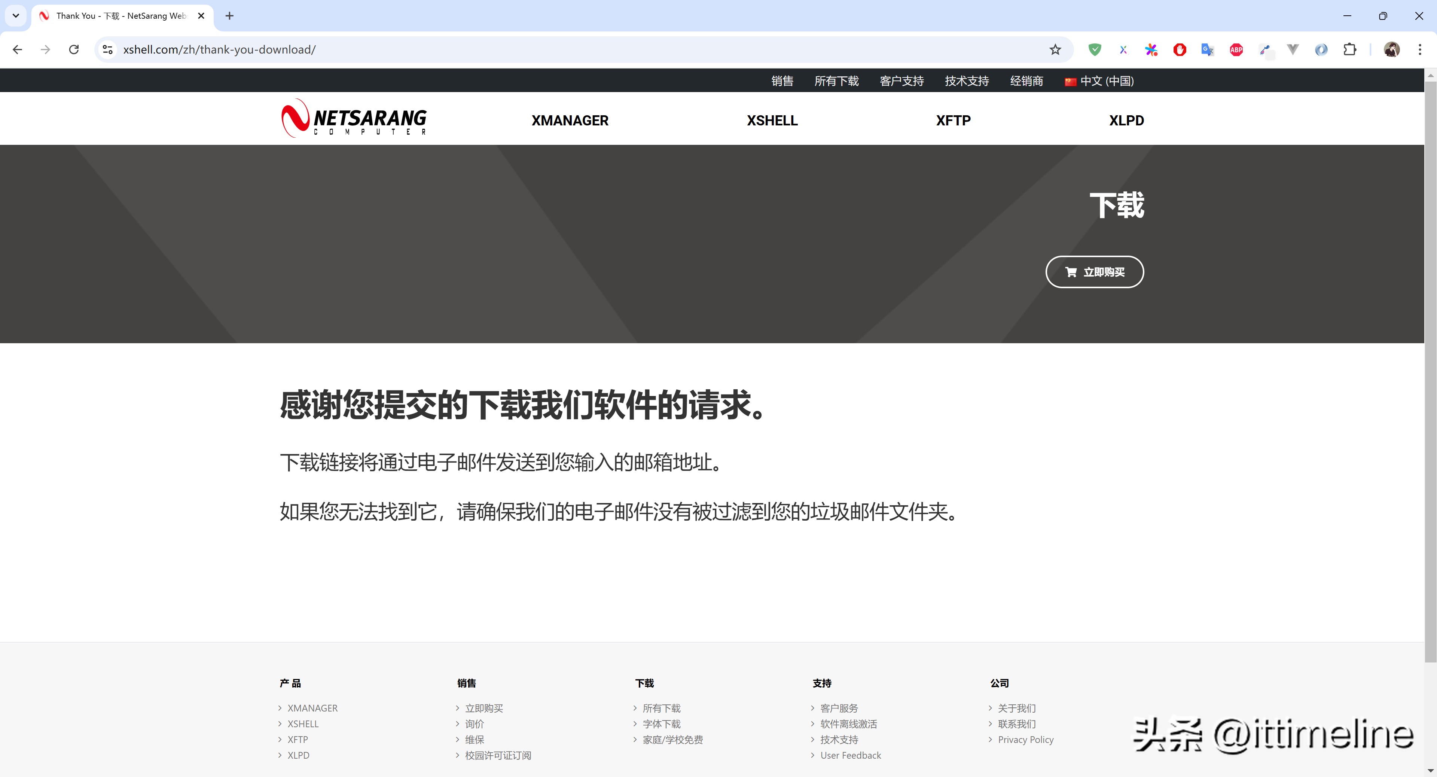1437x777 pixels.
Task: Click the NetSarang Computer logo
Action: [x=354, y=119]
